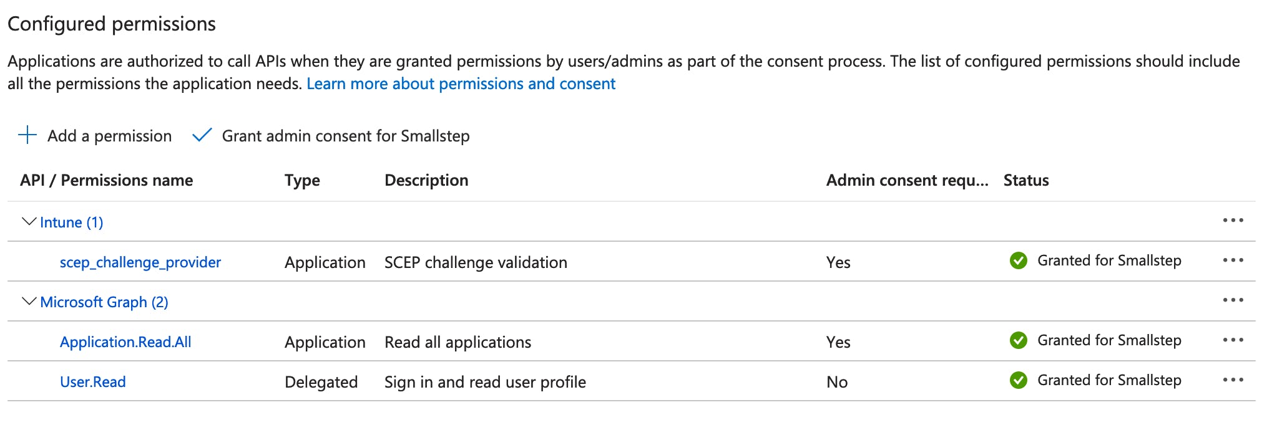The image size is (1272, 425).
Task: Open the ellipsis menu for Microsoft Graph group
Action: click(x=1233, y=300)
